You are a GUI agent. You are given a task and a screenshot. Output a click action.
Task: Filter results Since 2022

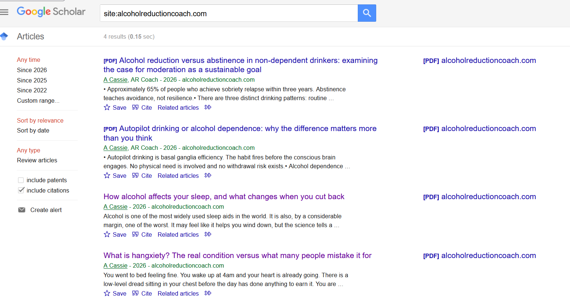[32, 90]
